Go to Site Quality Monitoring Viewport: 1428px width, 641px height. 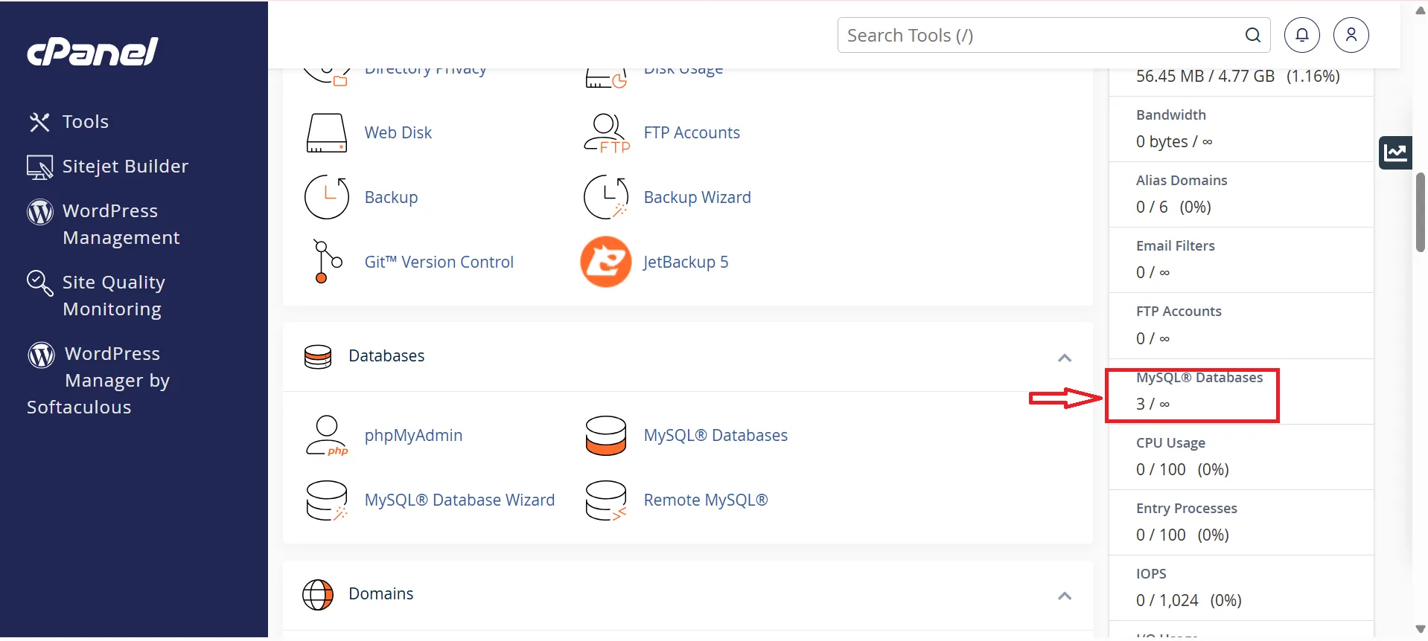[113, 295]
